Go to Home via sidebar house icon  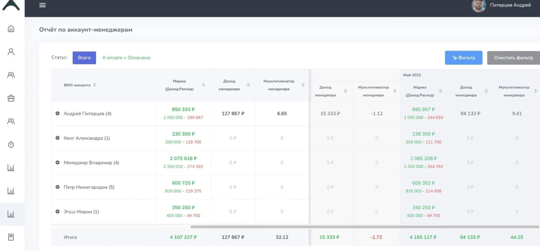click(x=11, y=29)
